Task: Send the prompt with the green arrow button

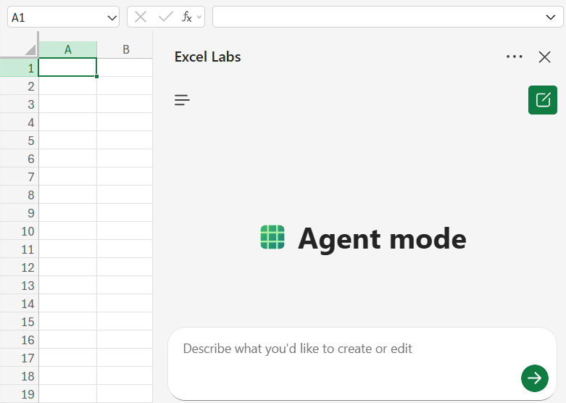Action: (535, 378)
